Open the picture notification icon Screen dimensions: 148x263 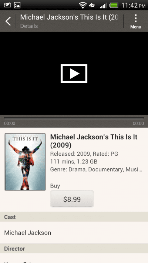click(17, 5)
